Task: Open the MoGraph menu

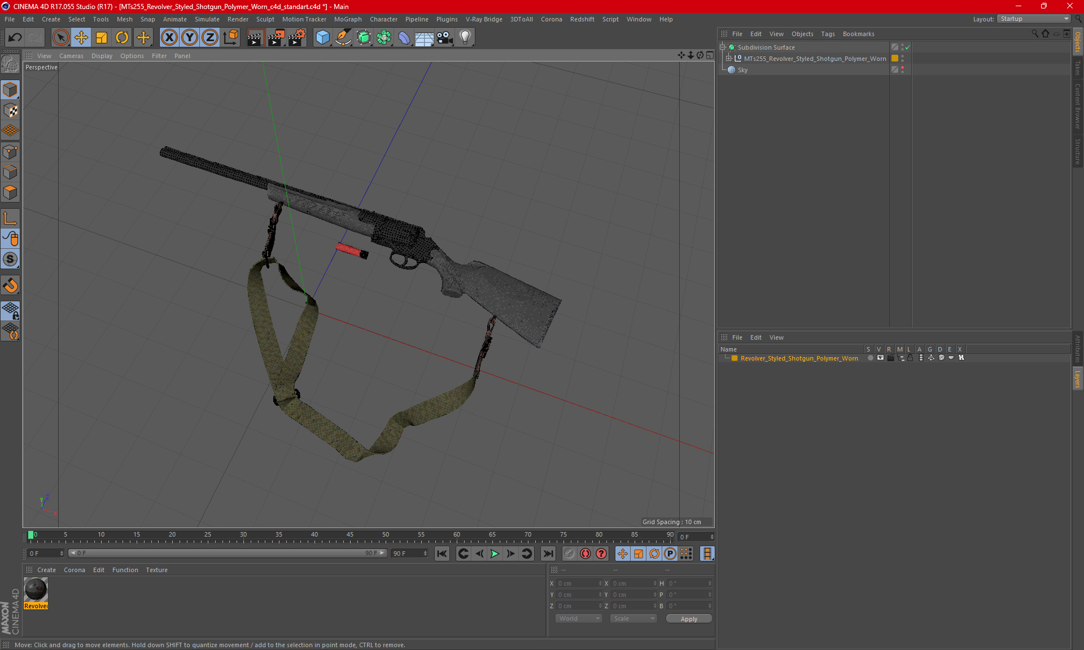Action: point(348,19)
